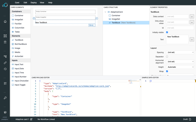This screenshot has width=196, height=122.
Task: Click the home icon in left sidebar
Action: pyautogui.click(x=5, y=21)
